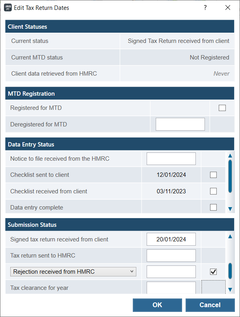Click the Not Registered MTD status value
The image size is (240, 317).
[209, 57]
